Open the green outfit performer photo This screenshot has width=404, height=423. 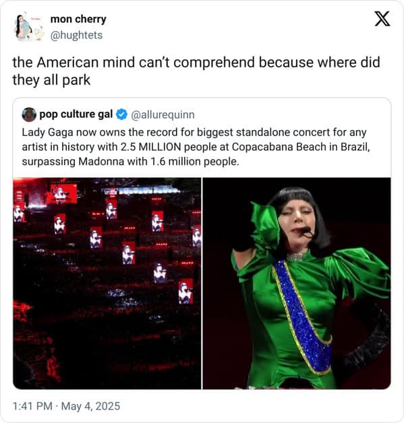tap(297, 284)
